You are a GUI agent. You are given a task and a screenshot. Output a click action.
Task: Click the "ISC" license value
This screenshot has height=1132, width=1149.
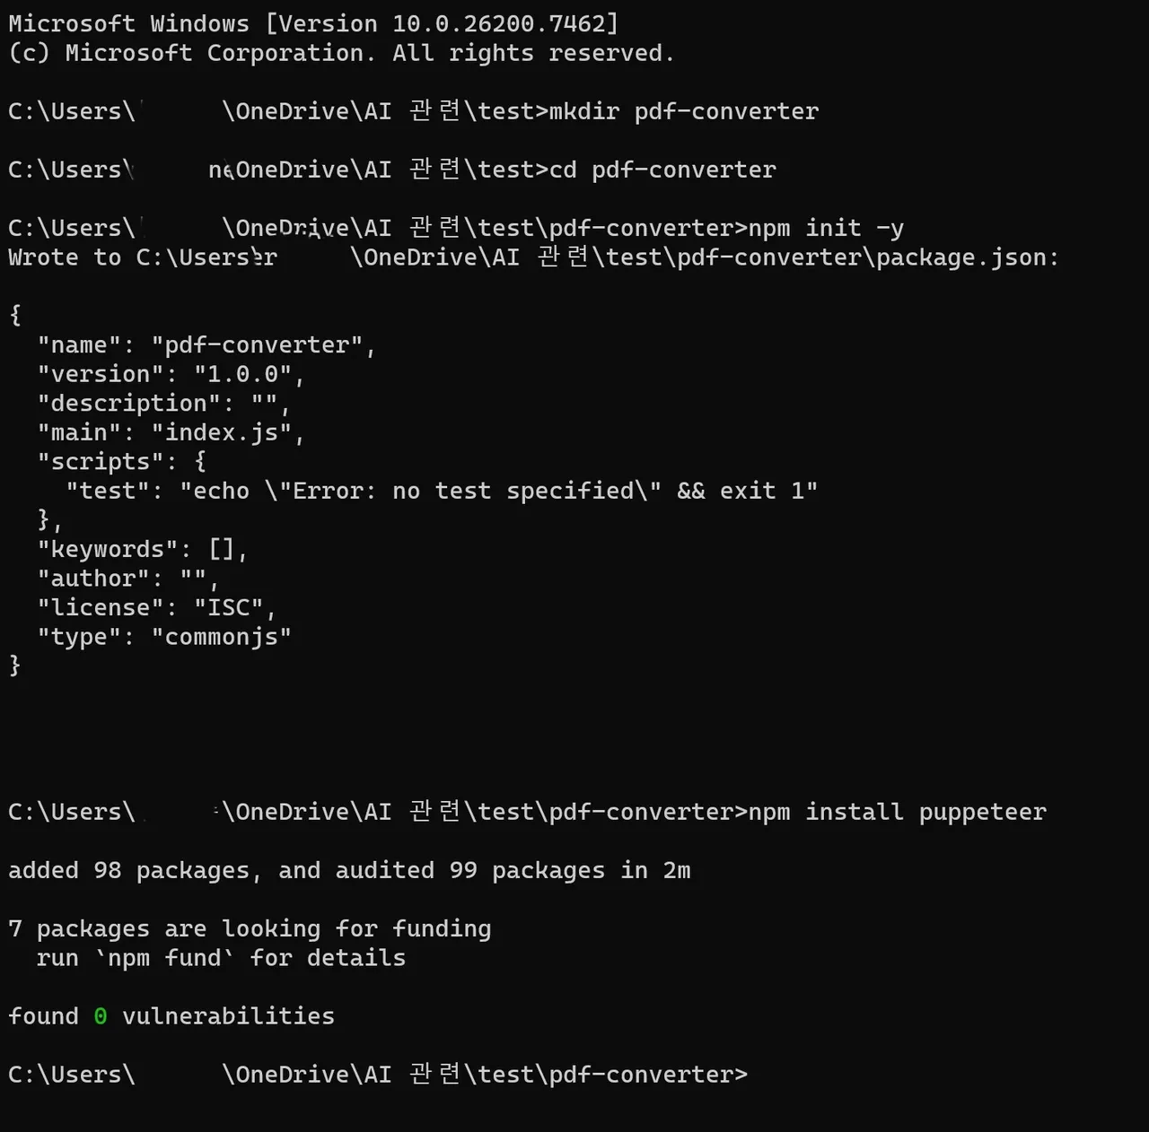point(228,607)
